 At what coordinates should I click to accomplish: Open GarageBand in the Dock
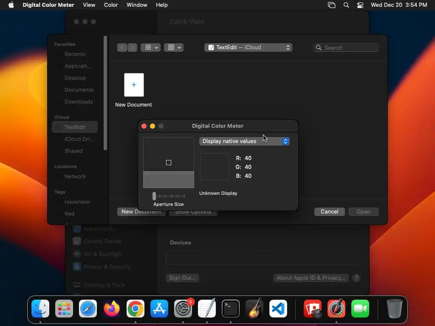point(254,309)
